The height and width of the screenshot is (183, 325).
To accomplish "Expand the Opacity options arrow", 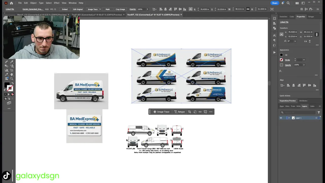I will pos(304,65).
